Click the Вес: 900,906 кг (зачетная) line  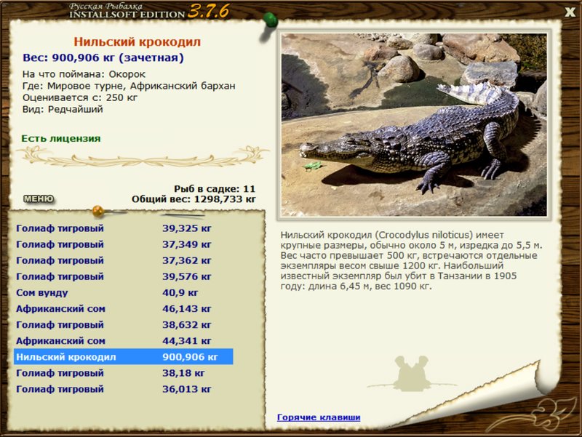[103, 58]
